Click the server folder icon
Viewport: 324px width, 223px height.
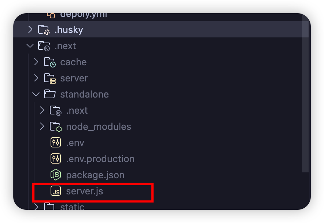(x=49, y=78)
